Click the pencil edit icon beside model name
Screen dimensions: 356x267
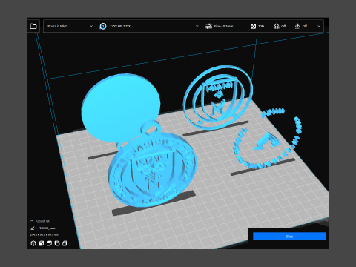[33, 228]
